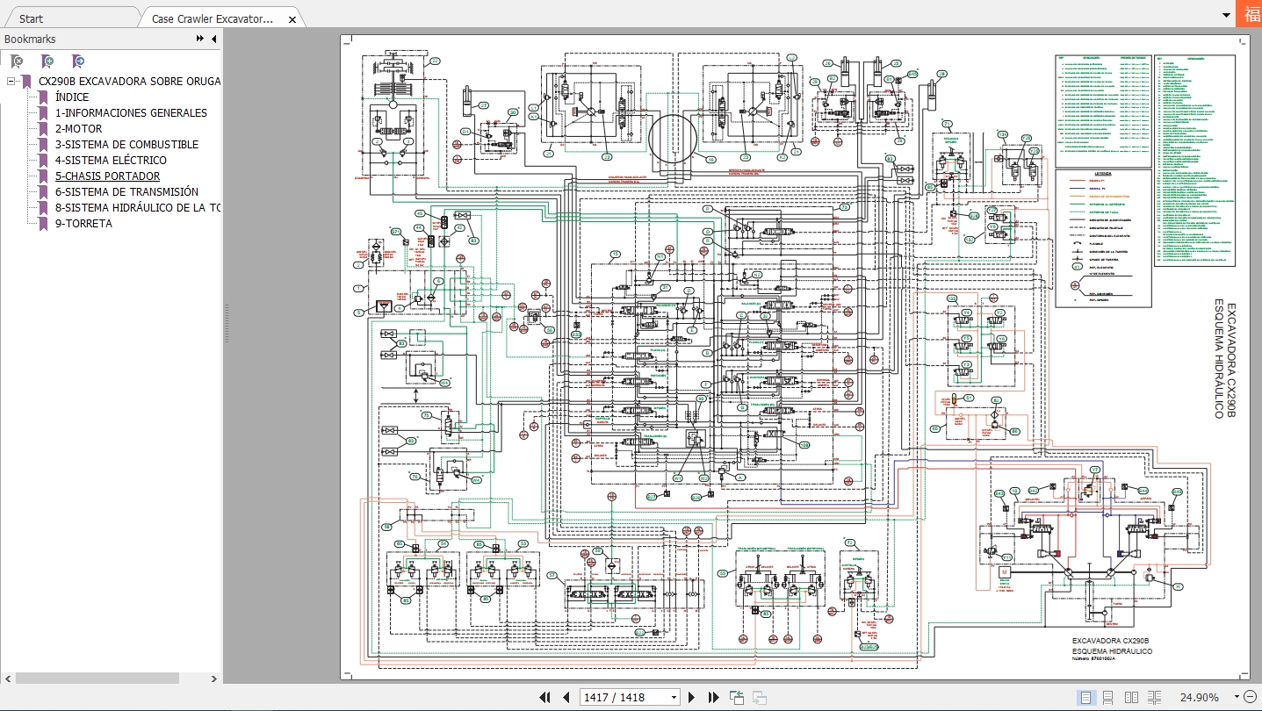Select facing pages view mode
Viewport: 1262px width, 711px height.
(1130, 698)
